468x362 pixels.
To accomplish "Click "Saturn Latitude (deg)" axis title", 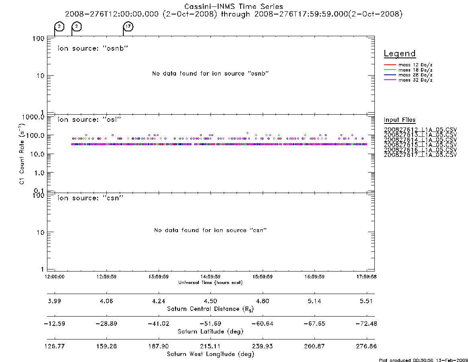I will point(210,331).
